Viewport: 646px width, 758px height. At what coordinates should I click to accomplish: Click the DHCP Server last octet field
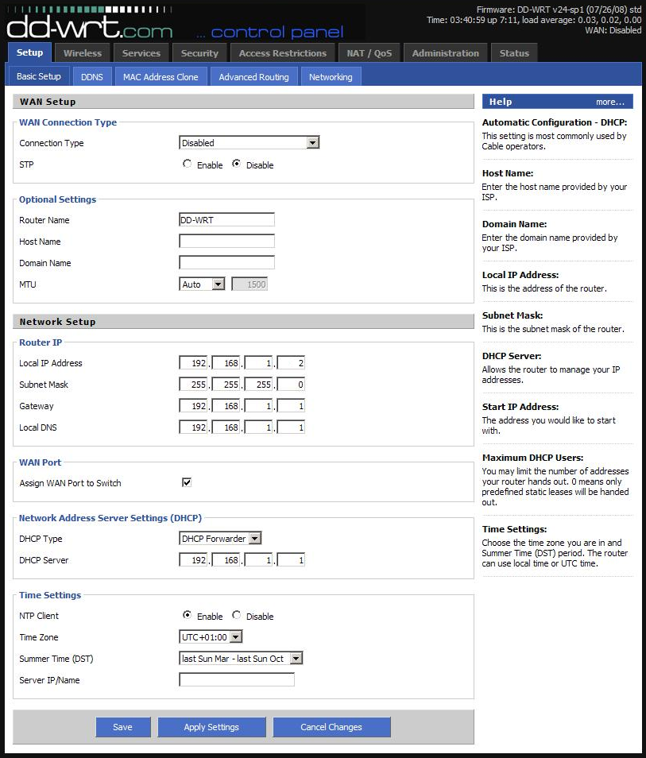coord(291,560)
